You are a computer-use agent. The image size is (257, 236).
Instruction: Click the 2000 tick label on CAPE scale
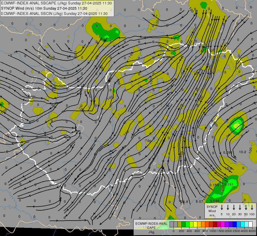pos(228,231)
